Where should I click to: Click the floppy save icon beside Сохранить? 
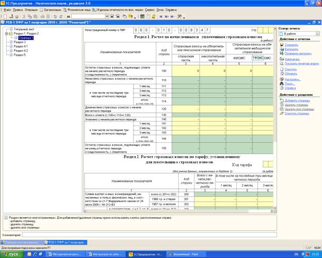tap(282, 44)
